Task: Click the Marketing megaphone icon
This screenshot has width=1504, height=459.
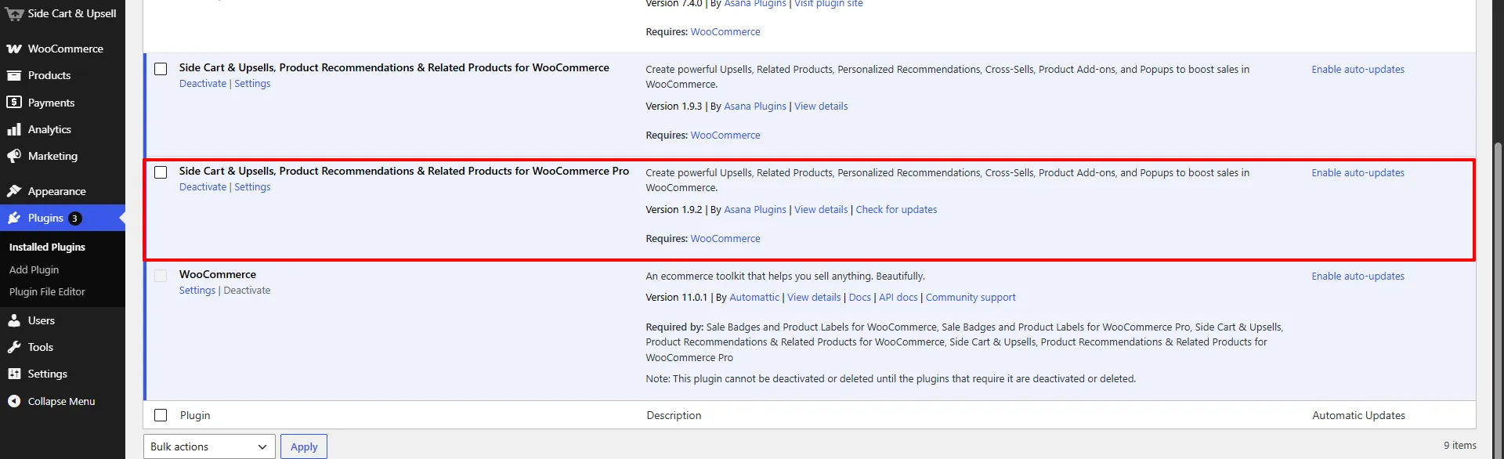Action: [14, 156]
